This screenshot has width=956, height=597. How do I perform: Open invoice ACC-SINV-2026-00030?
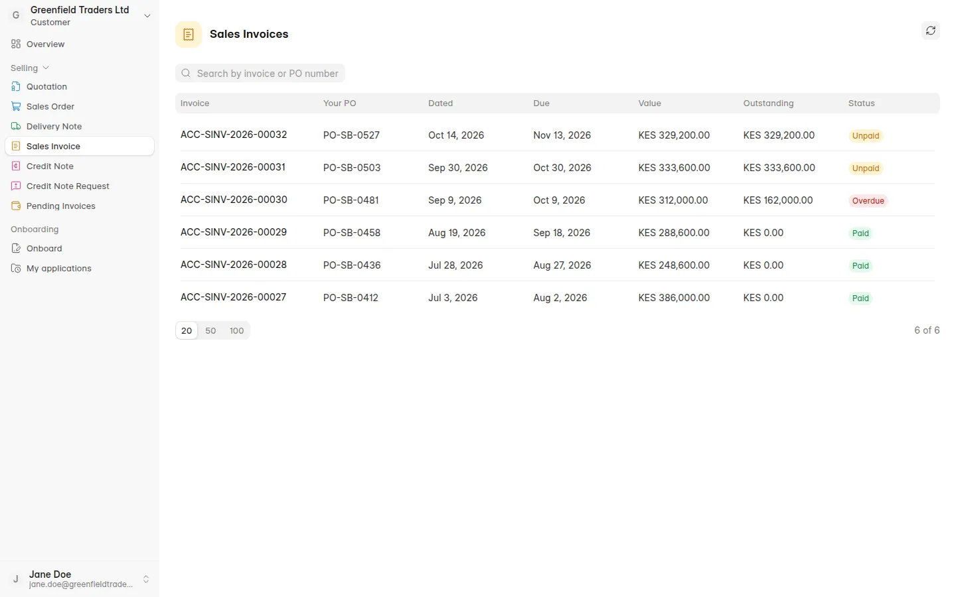tap(234, 200)
